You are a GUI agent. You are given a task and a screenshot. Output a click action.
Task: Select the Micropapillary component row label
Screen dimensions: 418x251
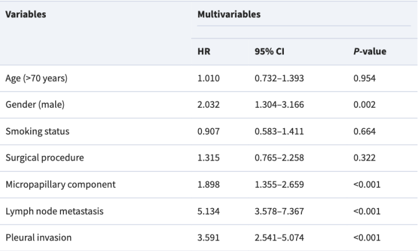pos(60,184)
